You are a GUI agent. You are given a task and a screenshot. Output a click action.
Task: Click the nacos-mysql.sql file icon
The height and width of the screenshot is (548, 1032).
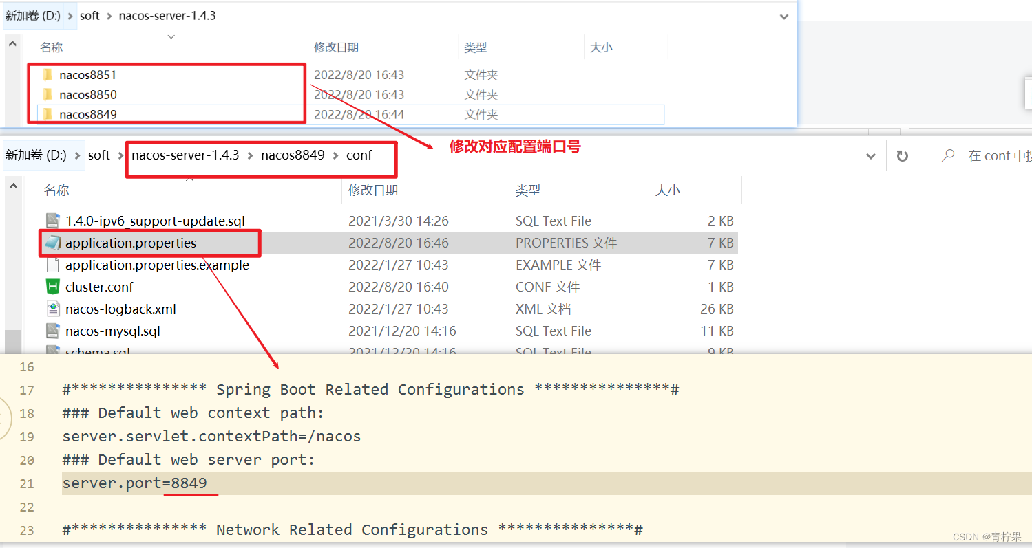(x=53, y=331)
